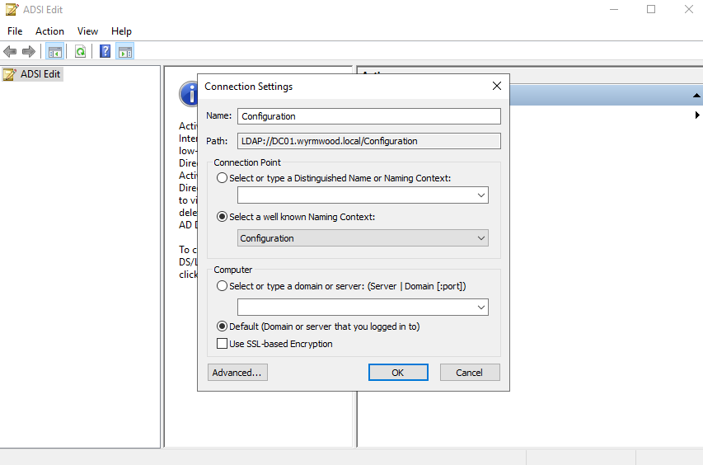Select the Distinguished Name or Naming Context radio

click(x=223, y=178)
